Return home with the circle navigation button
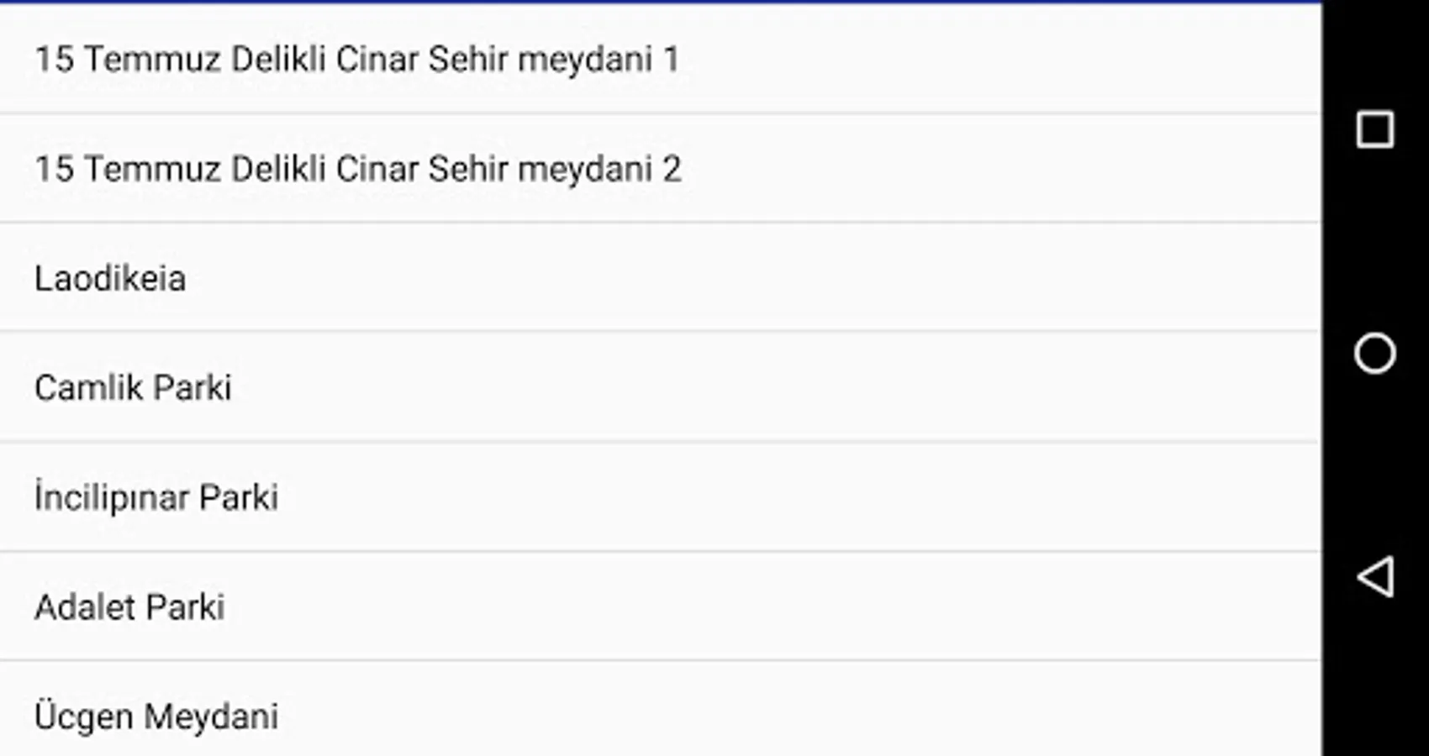The image size is (1429, 756). point(1375,353)
